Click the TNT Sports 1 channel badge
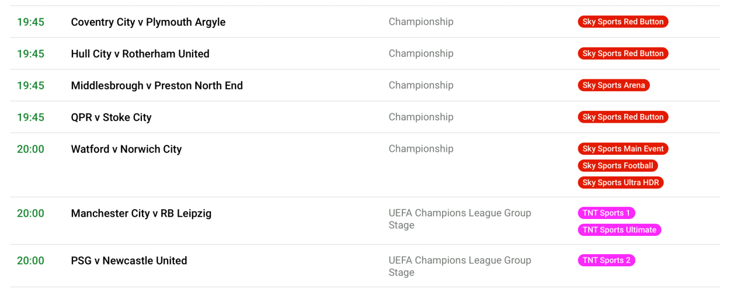Screen dimensions: 730x292 click(606, 213)
